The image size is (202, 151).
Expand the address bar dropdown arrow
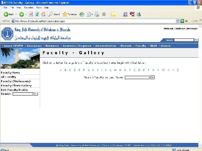coord(177,21)
